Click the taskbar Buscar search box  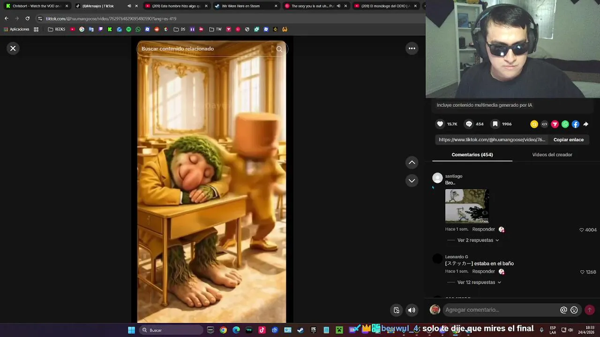(x=171, y=330)
